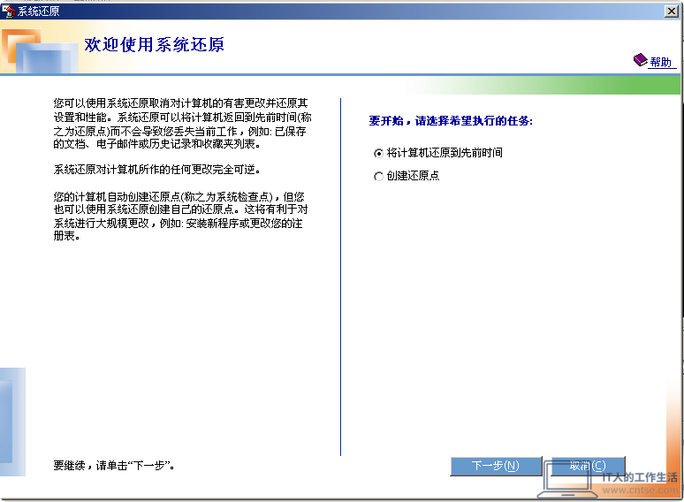Click the paragraph starting 您可以使用系统还原
This screenshot has width=684, height=502.
tap(182, 124)
